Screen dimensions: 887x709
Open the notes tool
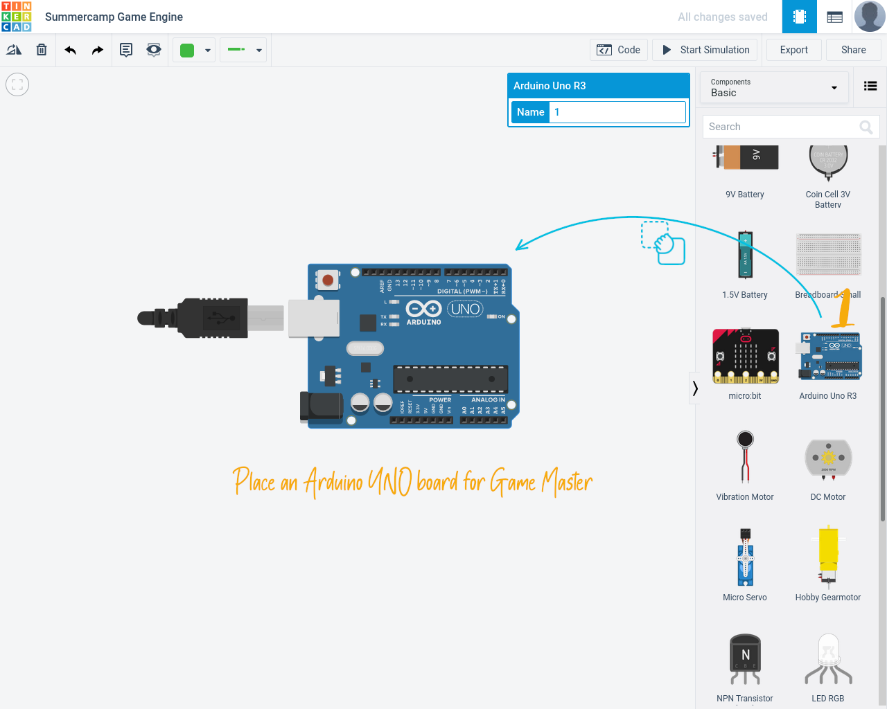click(x=126, y=50)
